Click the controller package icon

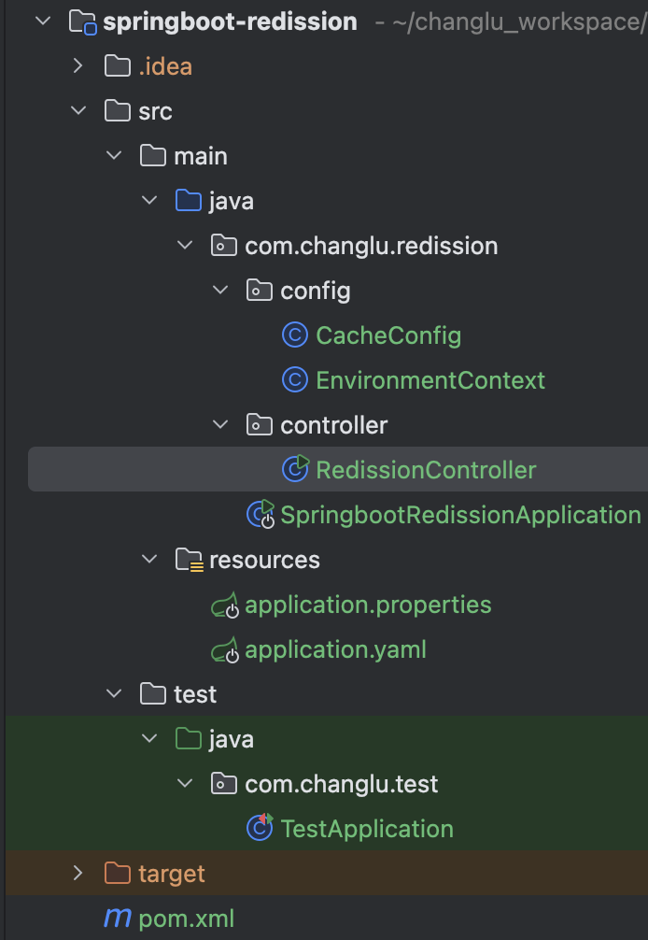260,425
